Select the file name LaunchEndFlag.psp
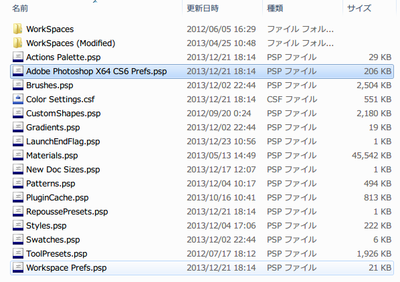 63,142
